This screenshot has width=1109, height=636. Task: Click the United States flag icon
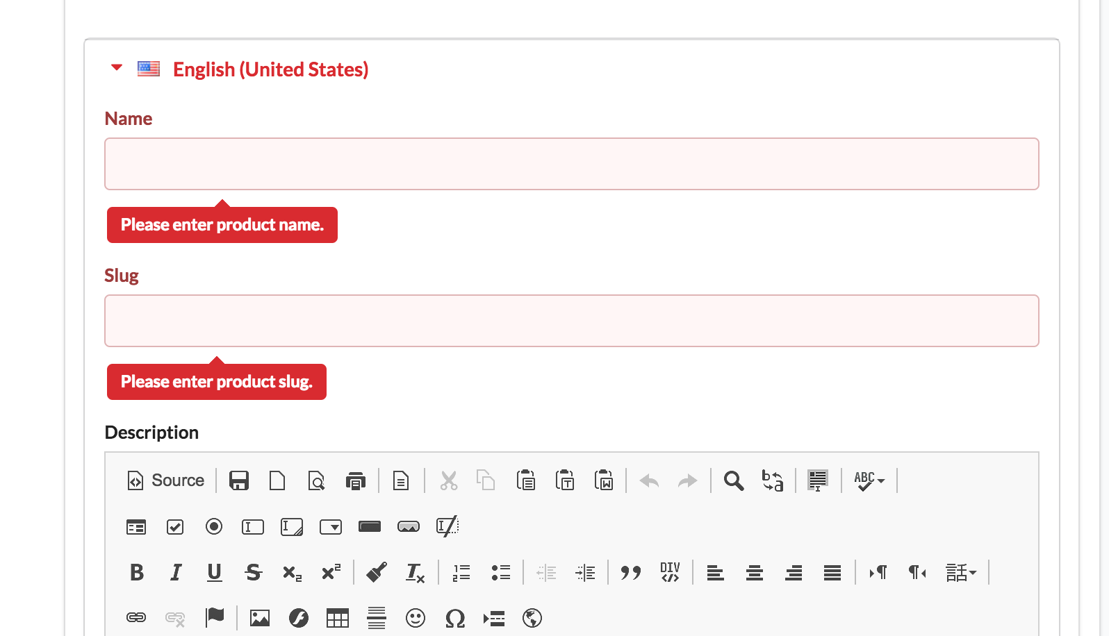click(149, 68)
